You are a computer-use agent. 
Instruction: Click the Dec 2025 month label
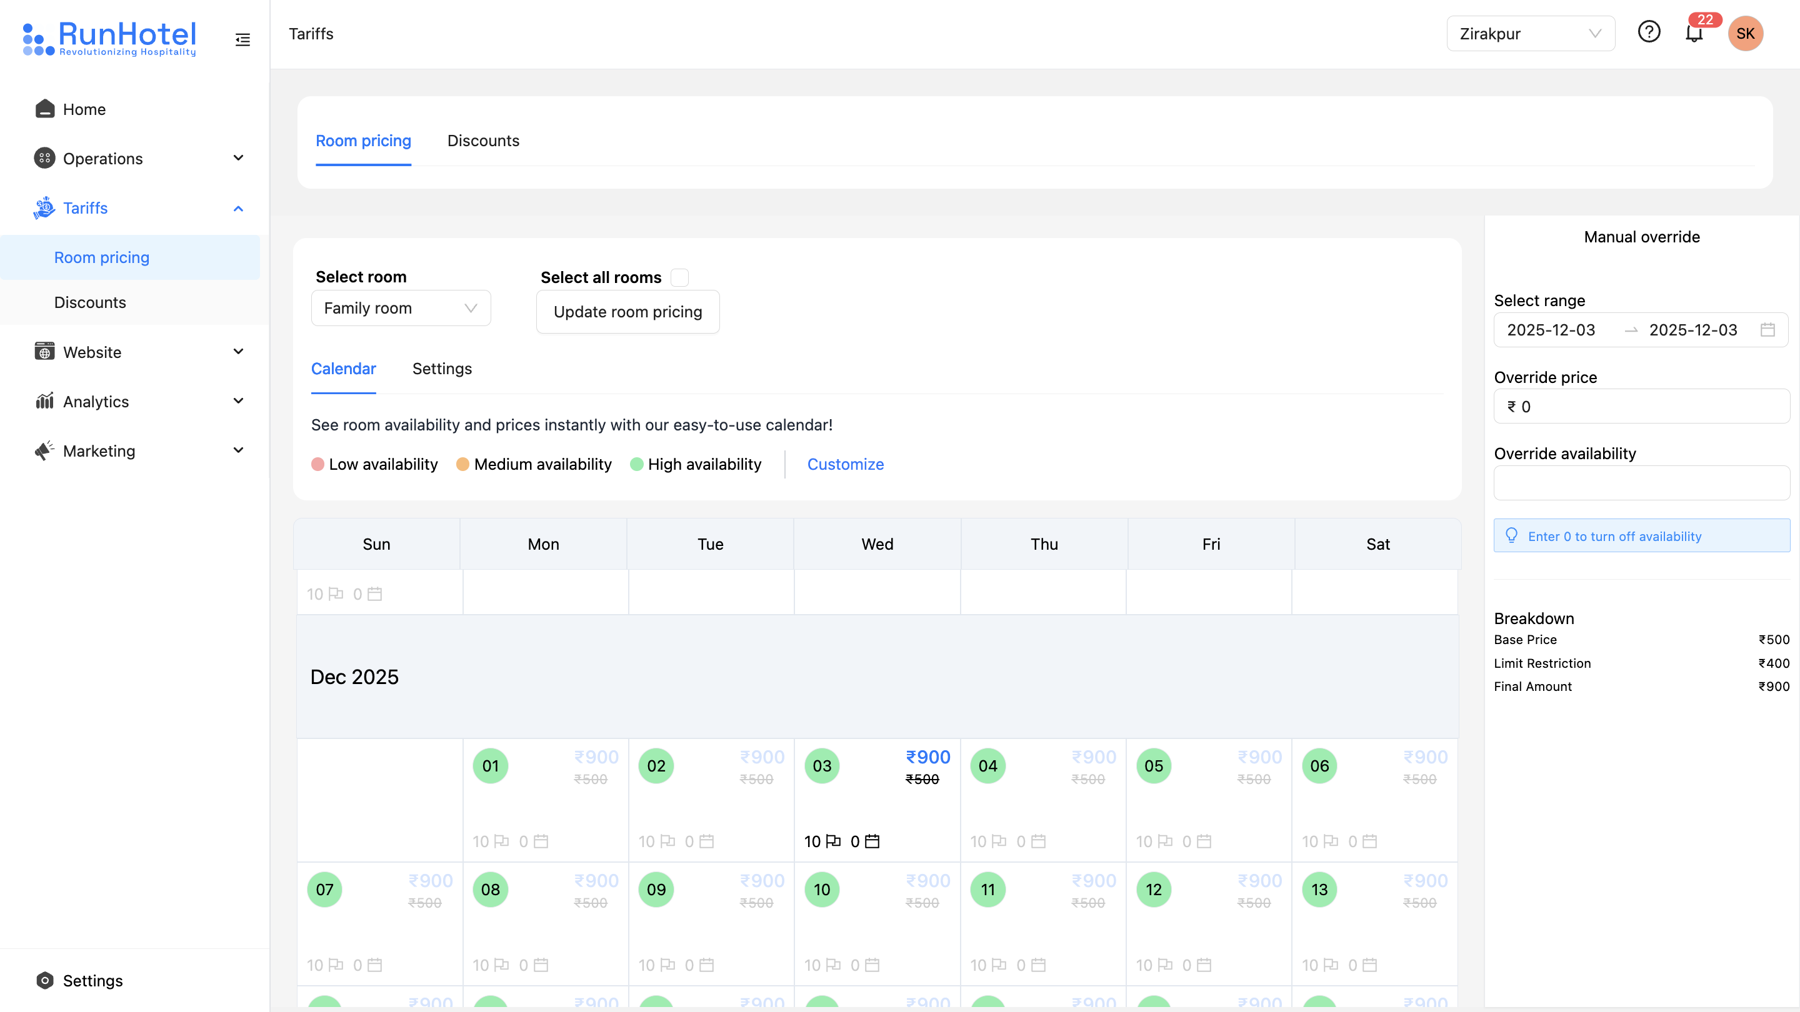point(354,677)
